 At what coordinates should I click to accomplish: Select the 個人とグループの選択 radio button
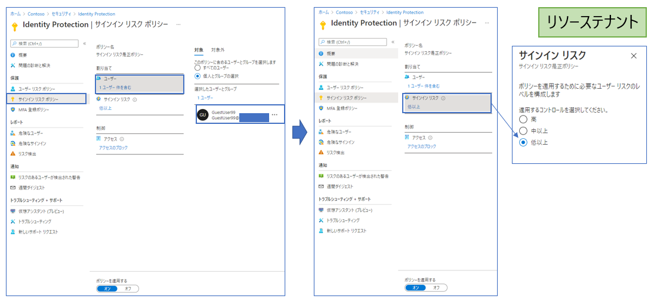point(198,76)
